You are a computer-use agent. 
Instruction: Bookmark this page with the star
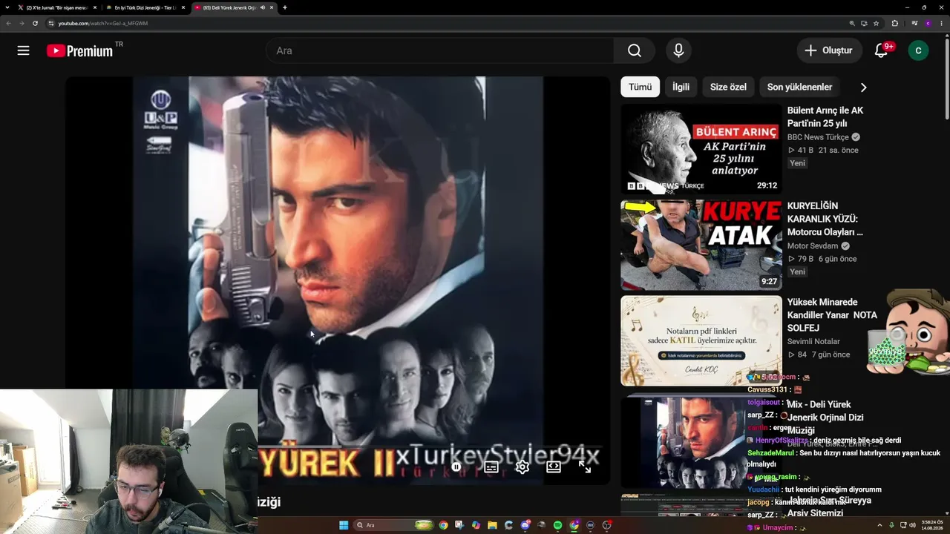pos(877,23)
